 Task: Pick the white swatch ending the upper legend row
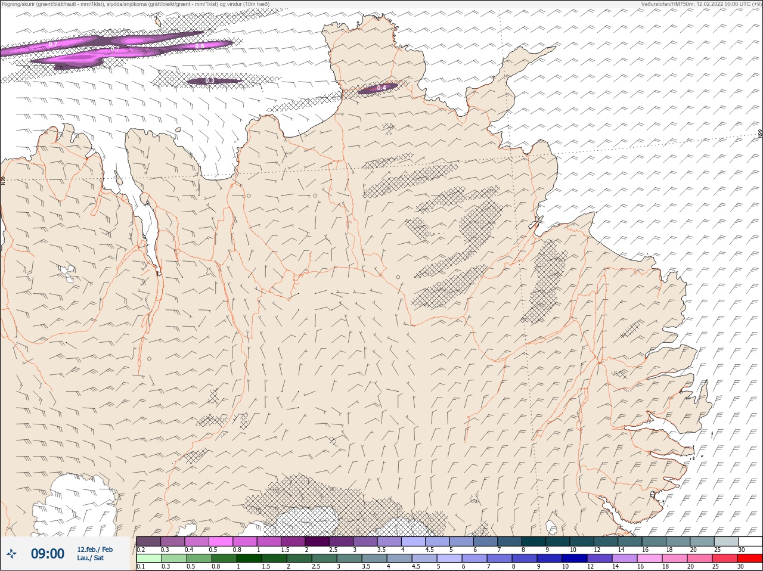(x=750, y=541)
